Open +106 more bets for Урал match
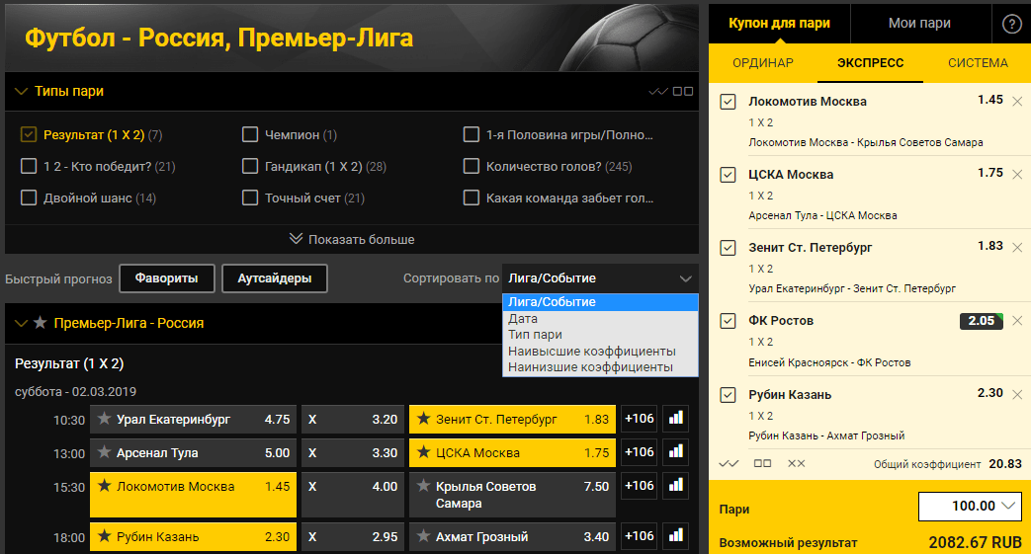Viewport: 1031px width, 554px height. point(640,419)
